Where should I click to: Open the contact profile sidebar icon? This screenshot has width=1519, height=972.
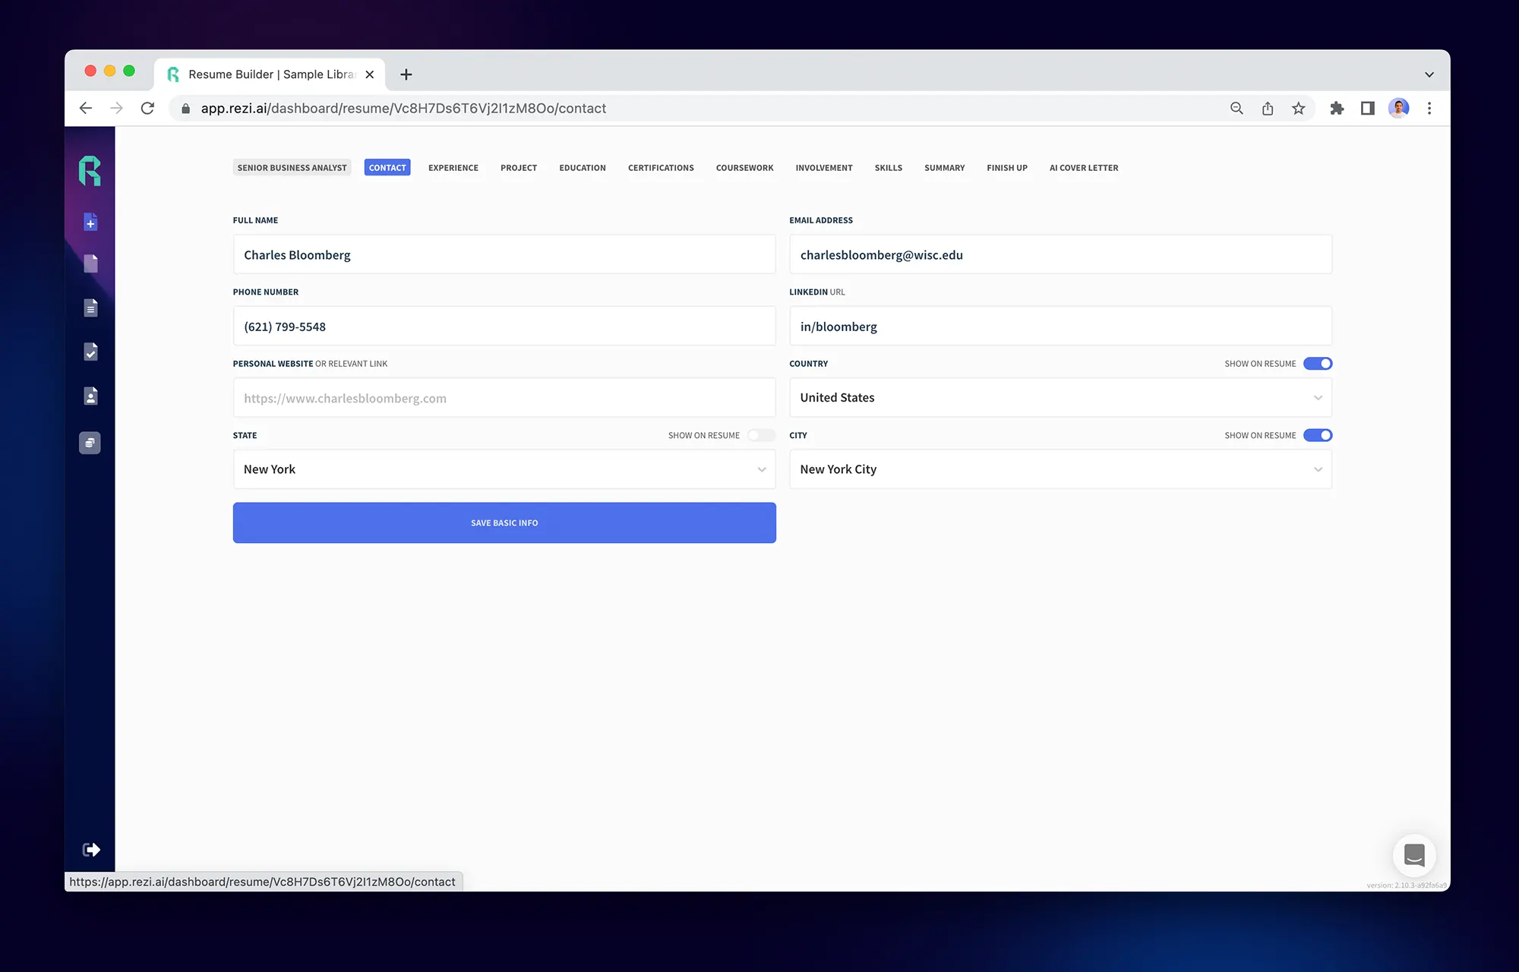coord(90,396)
